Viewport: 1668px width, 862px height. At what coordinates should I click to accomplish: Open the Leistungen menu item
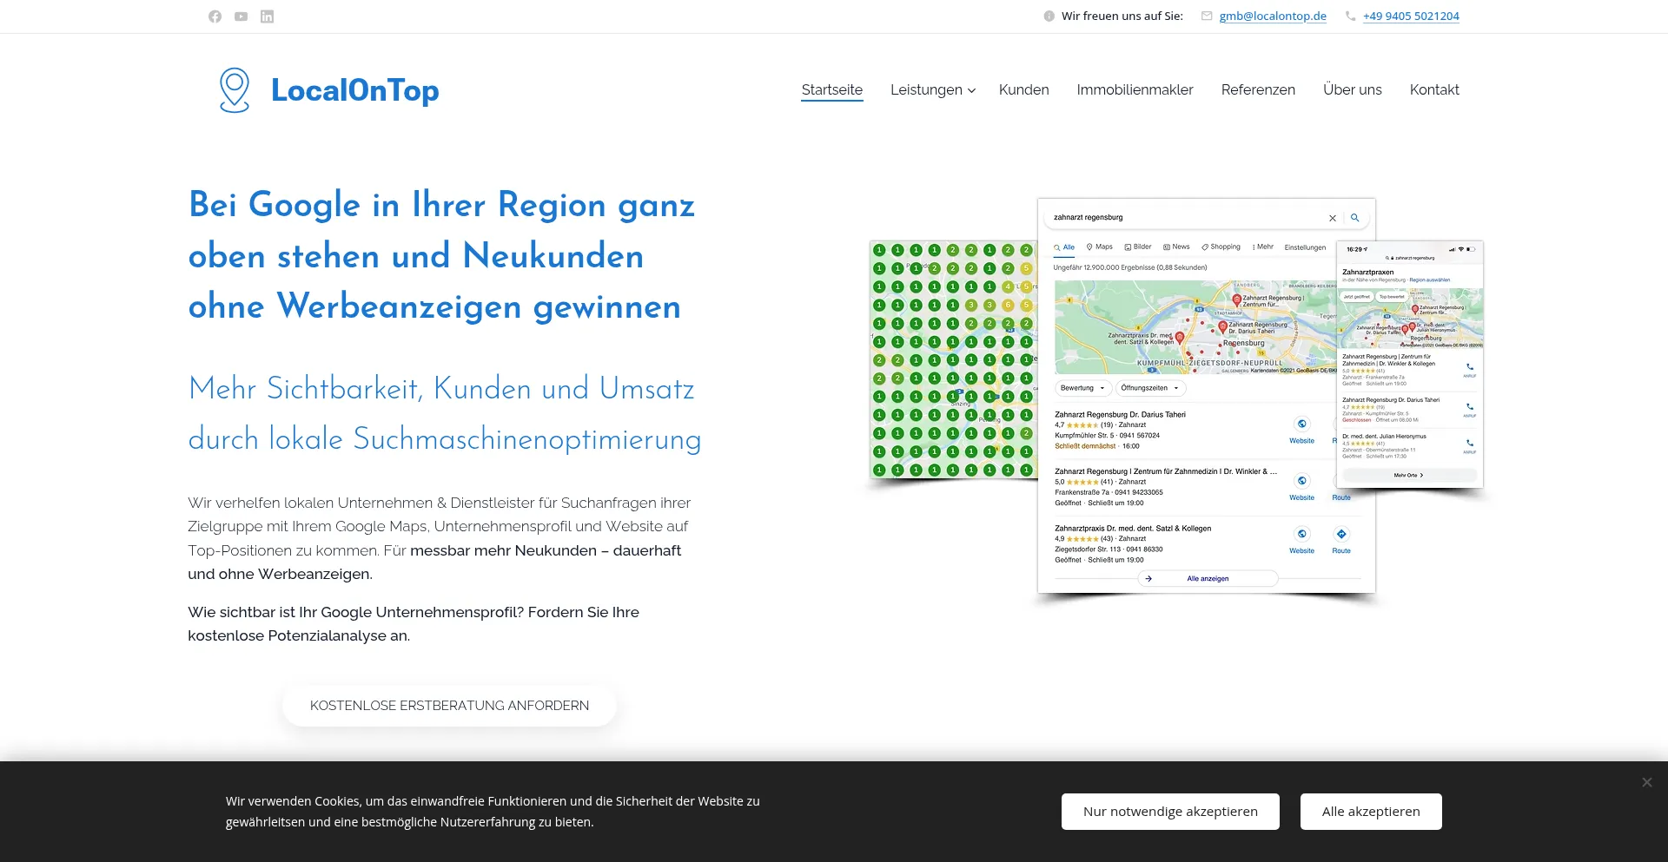point(926,90)
